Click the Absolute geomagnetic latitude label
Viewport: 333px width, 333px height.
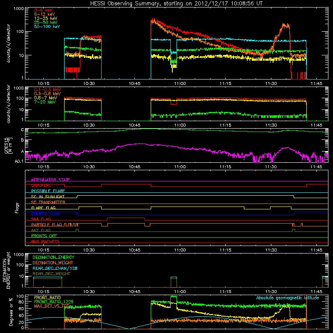click(288, 298)
